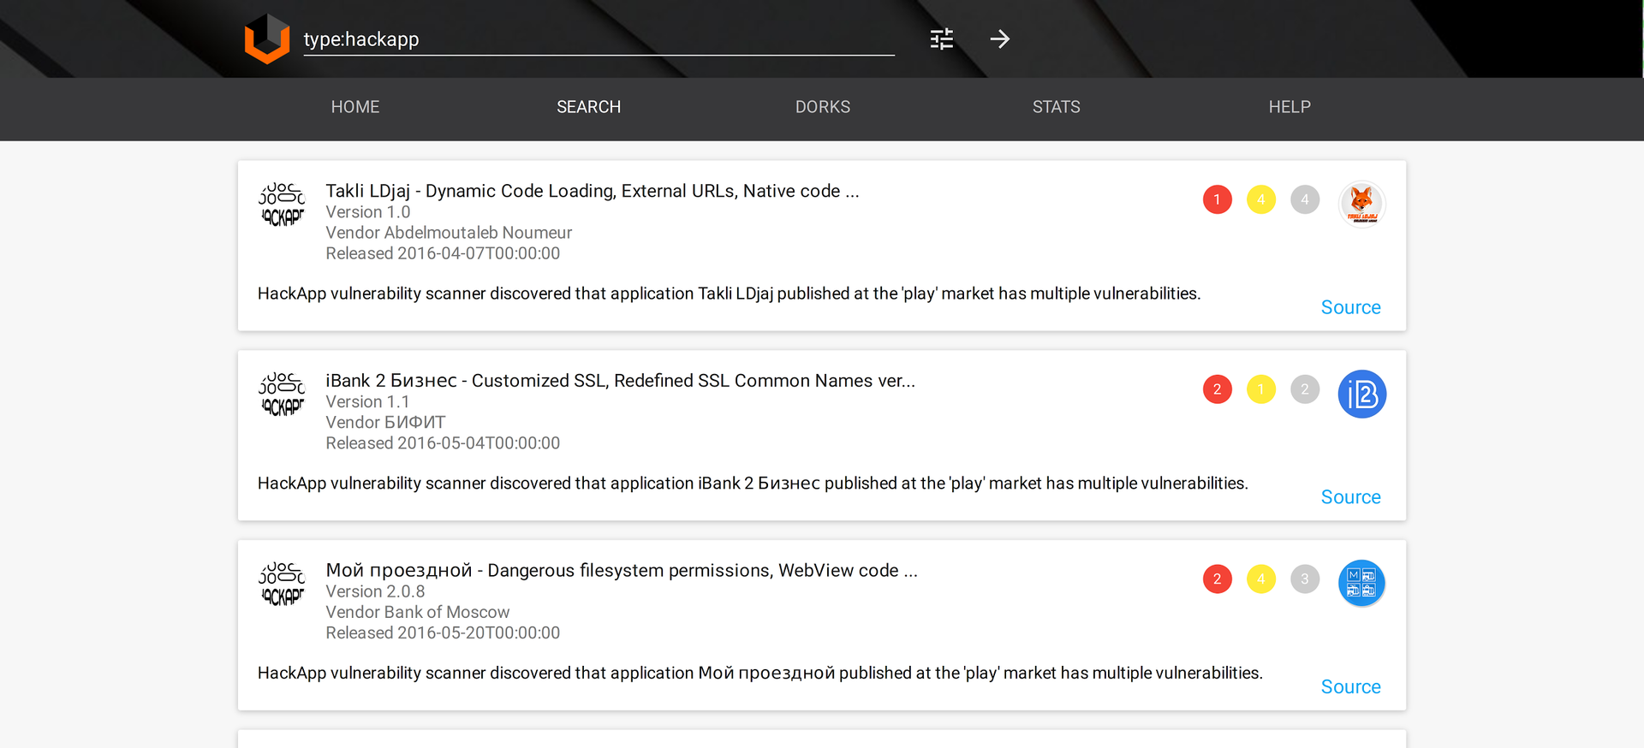1644x748 pixels.
Task: Click red severity badge on Takli LDjaj
Action: tap(1217, 199)
